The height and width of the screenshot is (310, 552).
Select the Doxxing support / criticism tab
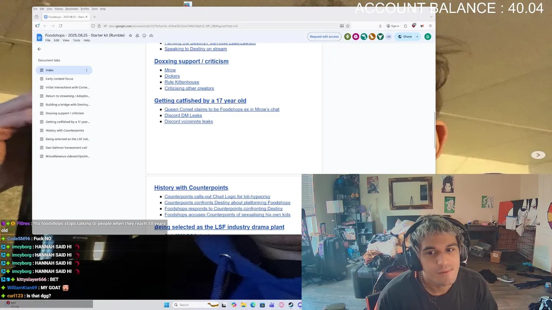63,113
